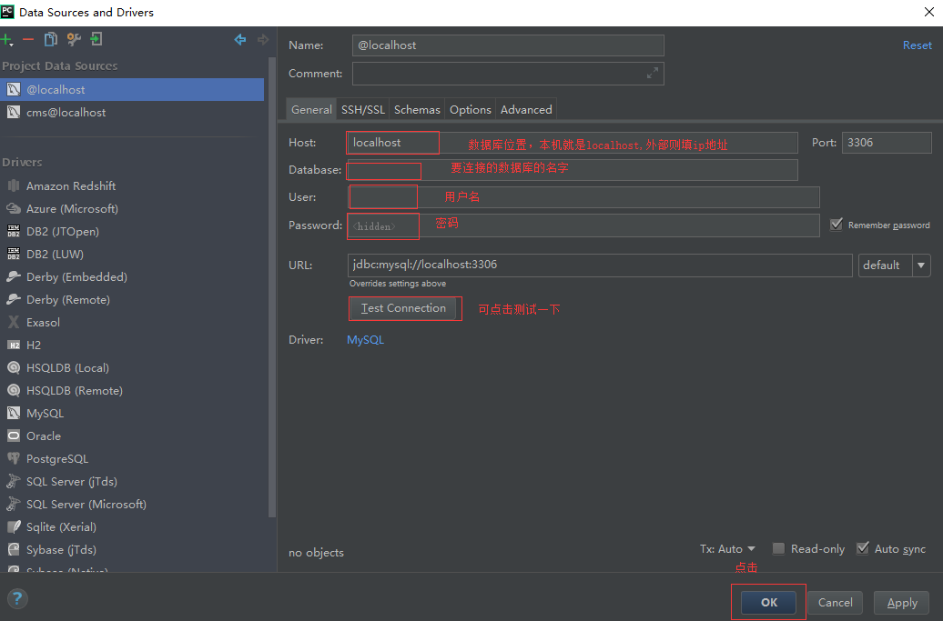This screenshot has height=621, width=943.
Task: Open the Tx: Auto transaction mode dropdown
Action: click(727, 549)
